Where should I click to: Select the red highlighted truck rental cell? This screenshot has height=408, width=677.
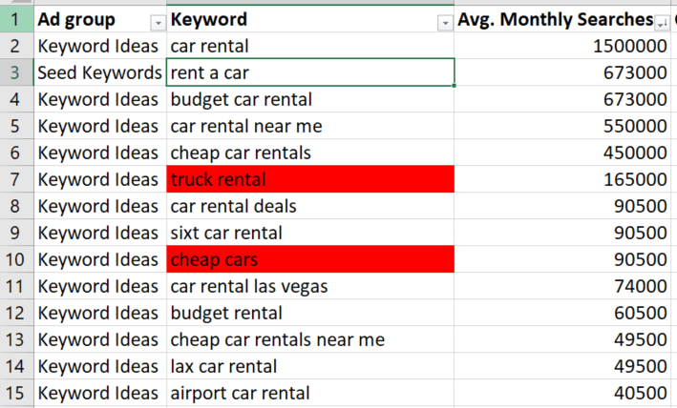[310, 179]
